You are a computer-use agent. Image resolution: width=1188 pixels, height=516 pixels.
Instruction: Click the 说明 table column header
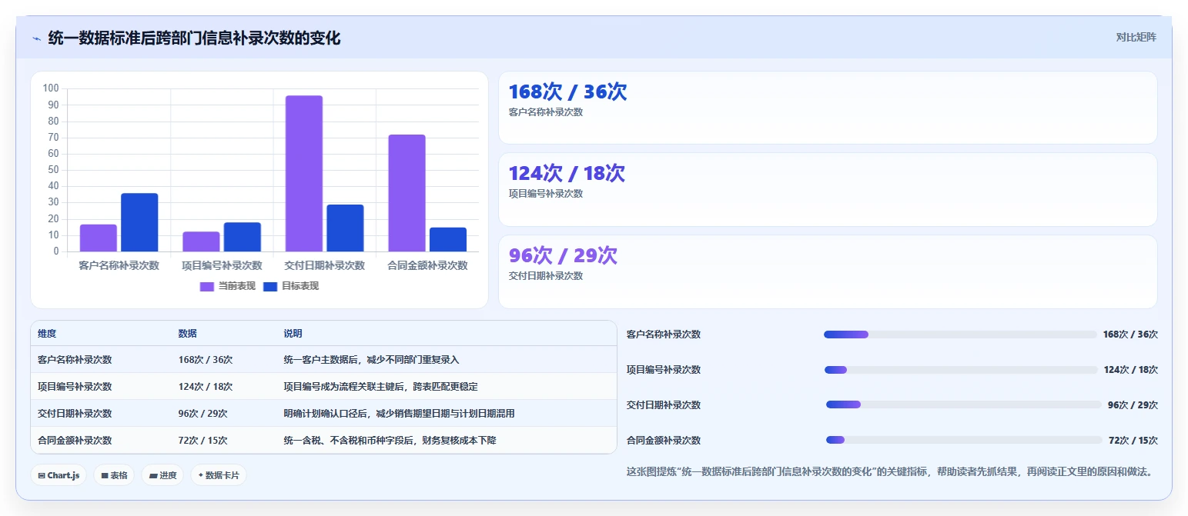(x=293, y=334)
